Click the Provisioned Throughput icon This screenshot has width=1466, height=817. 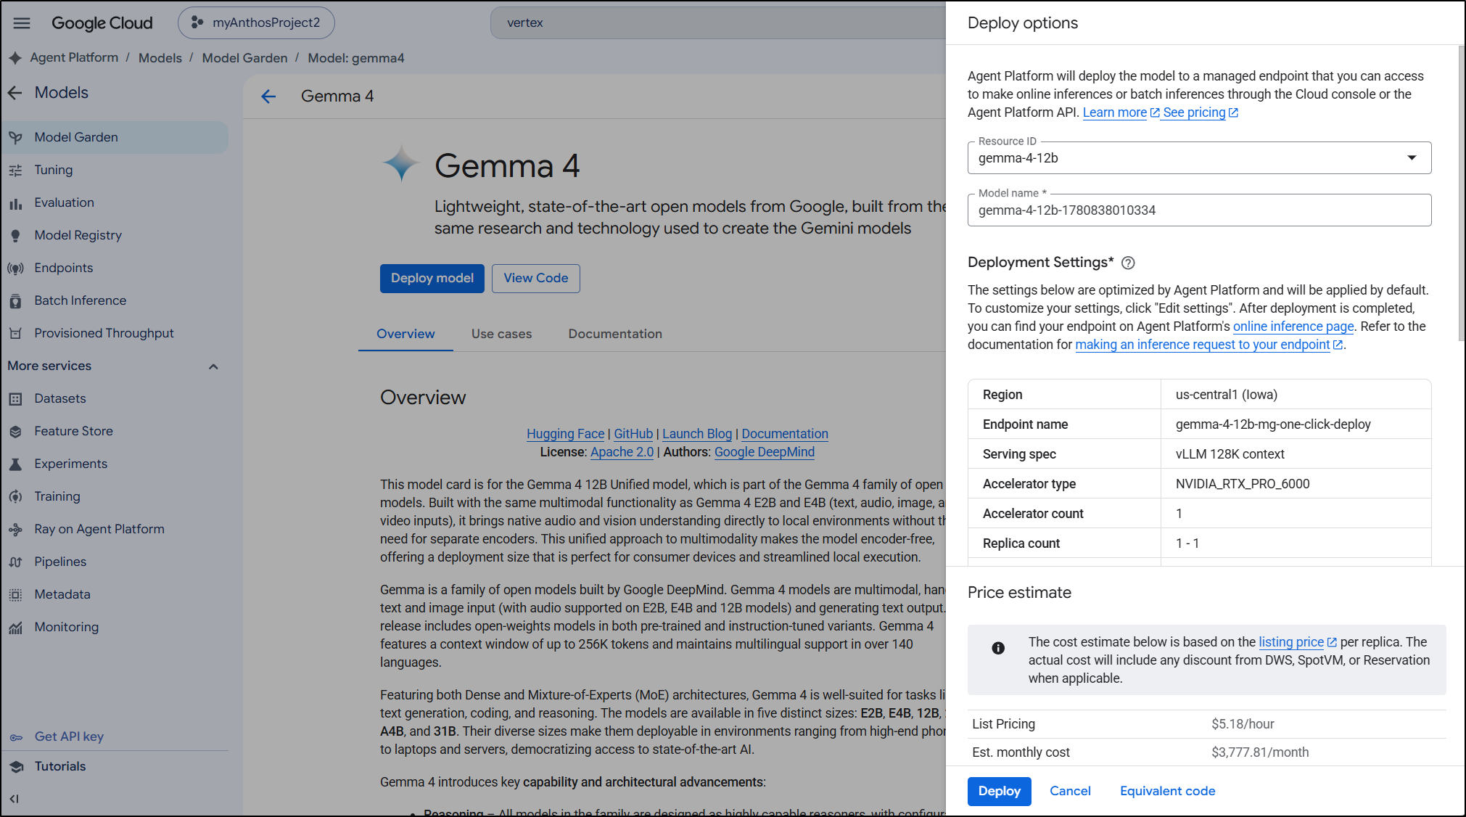15,334
